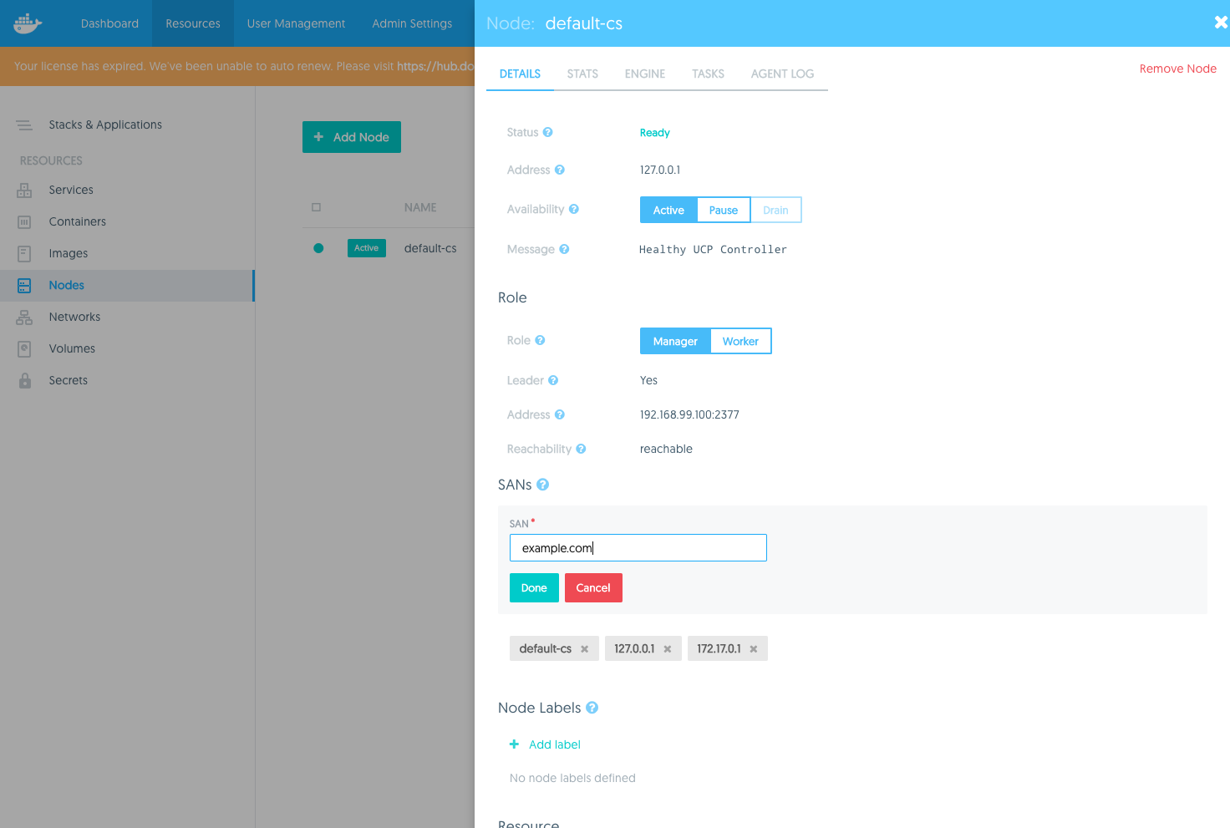Click the Availability help question icon
Screen dimensions: 1230x828
click(x=573, y=209)
